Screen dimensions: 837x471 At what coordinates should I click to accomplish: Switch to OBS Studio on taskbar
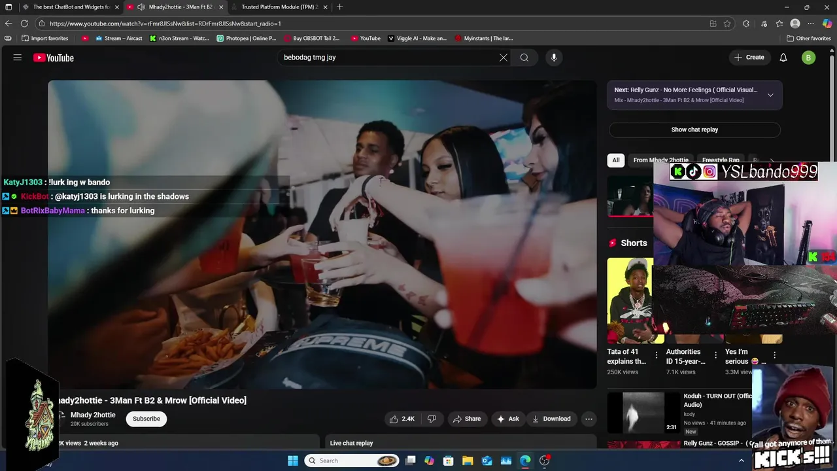coord(545,461)
